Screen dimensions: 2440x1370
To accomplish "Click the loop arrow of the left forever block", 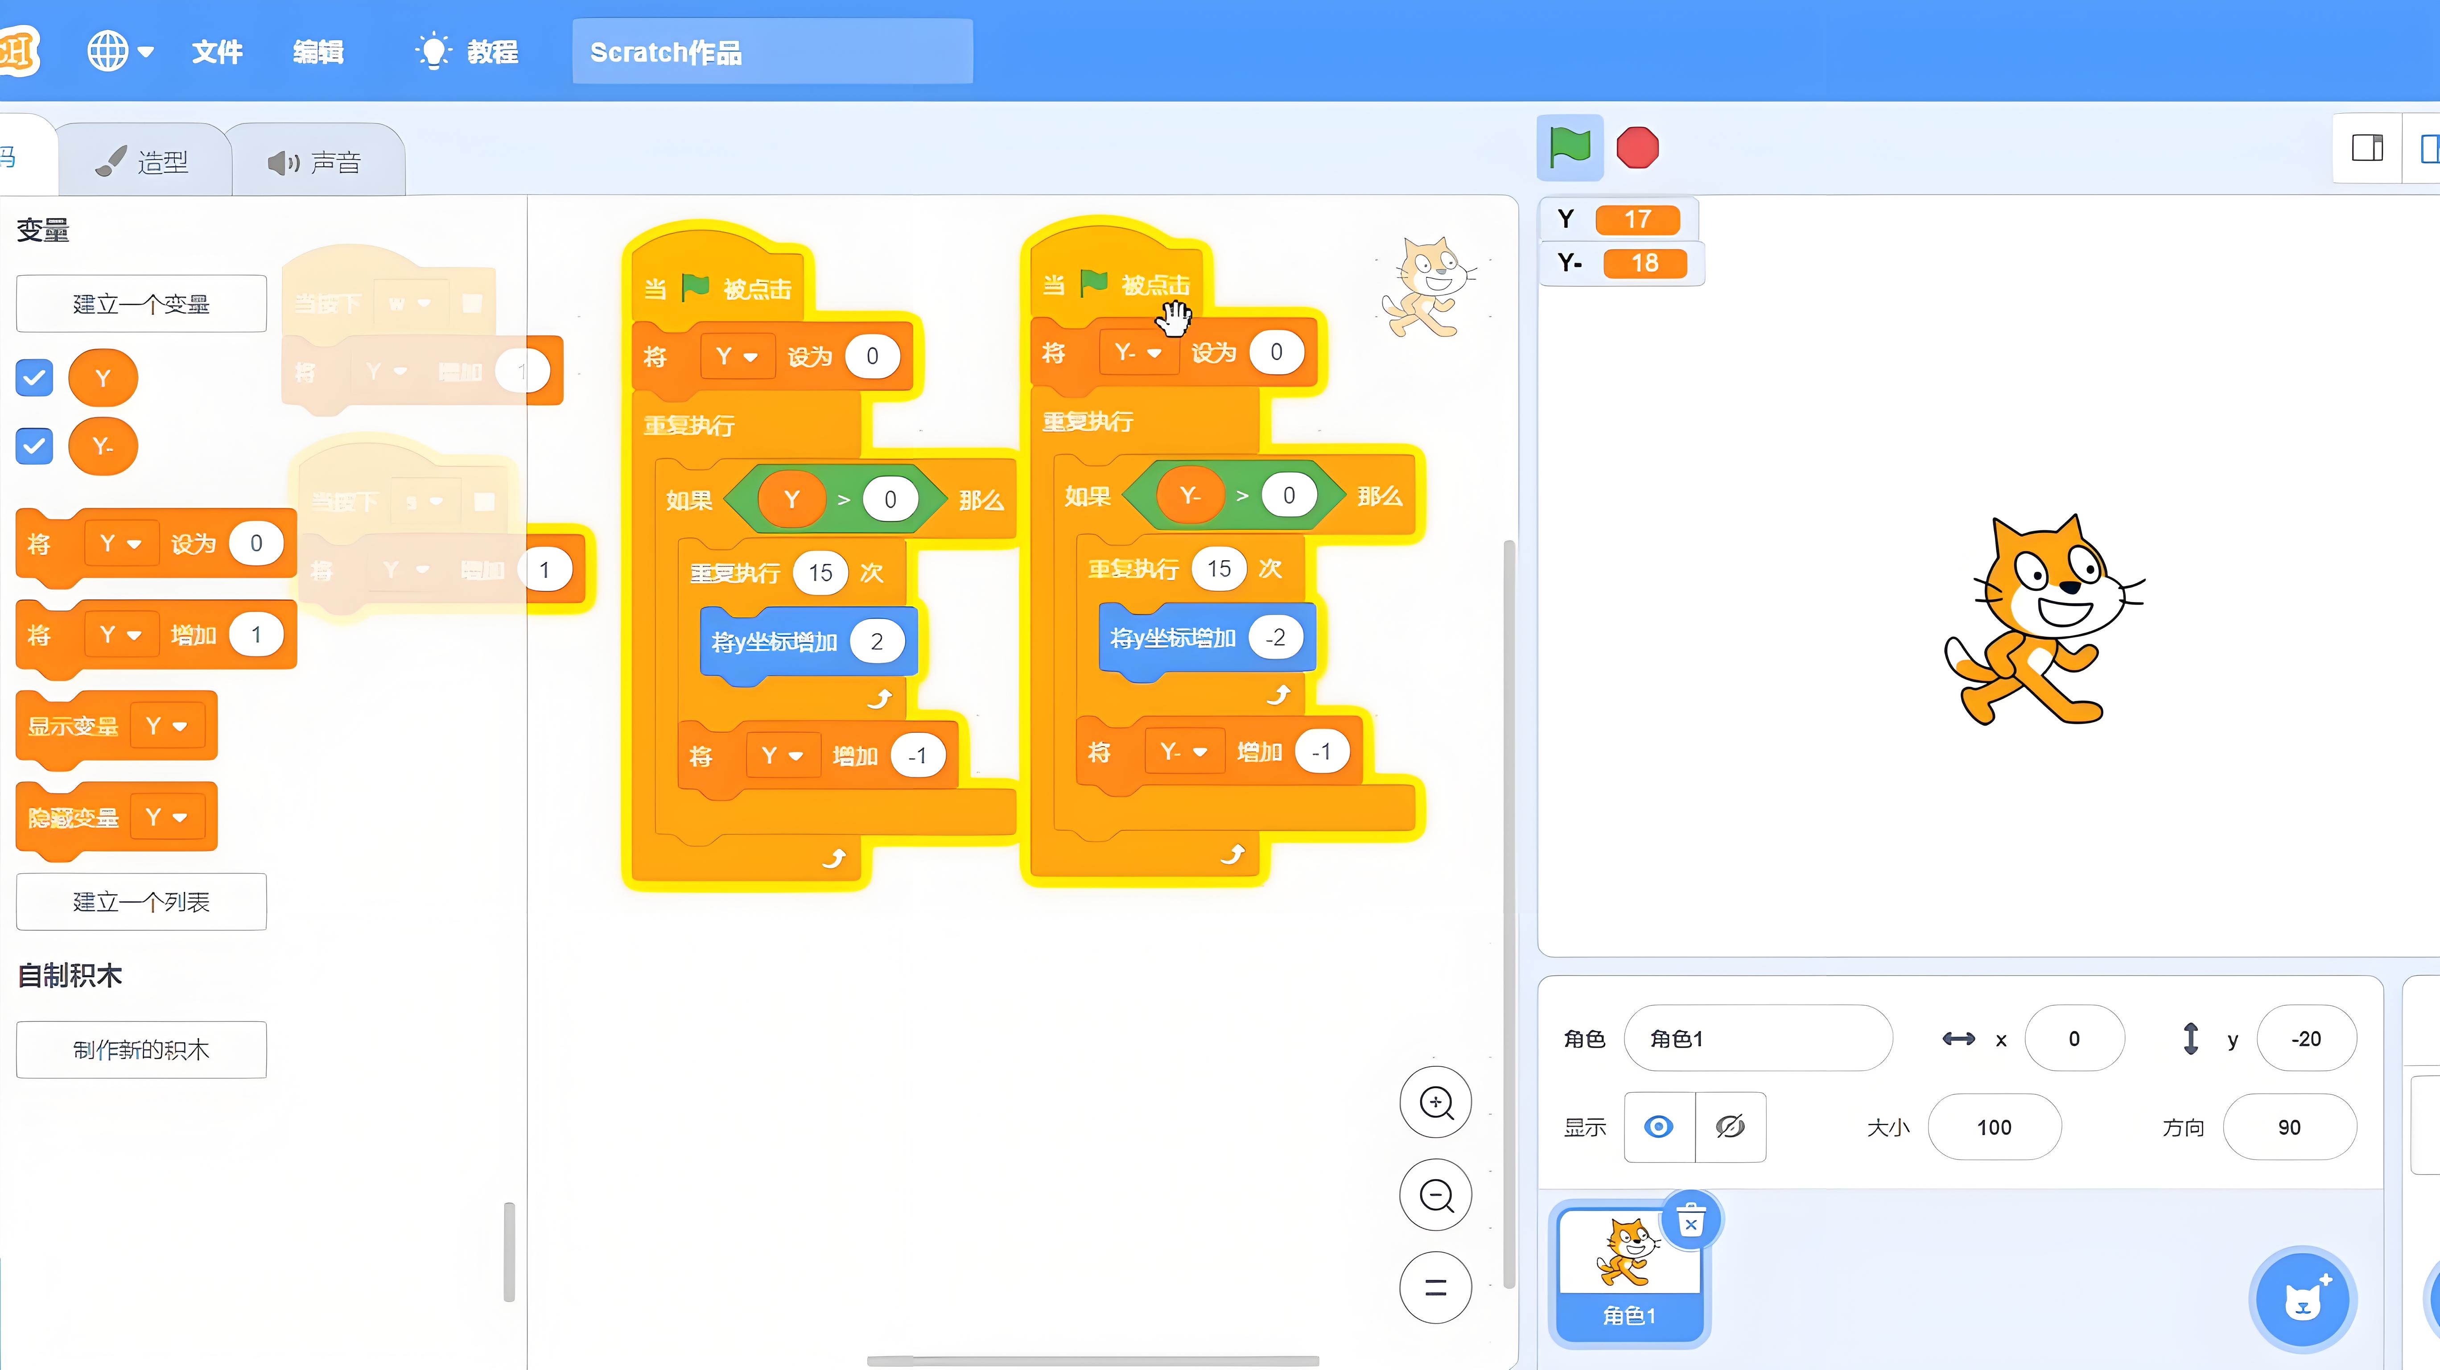I will click(x=833, y=858).
